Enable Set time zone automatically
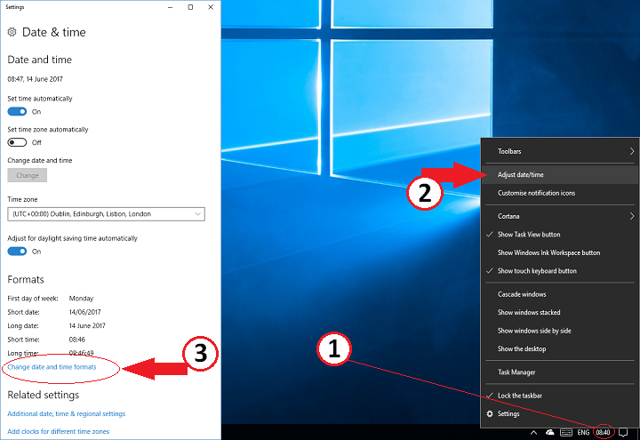Screen dimensions: 640x440 click(x=18, y=142)
